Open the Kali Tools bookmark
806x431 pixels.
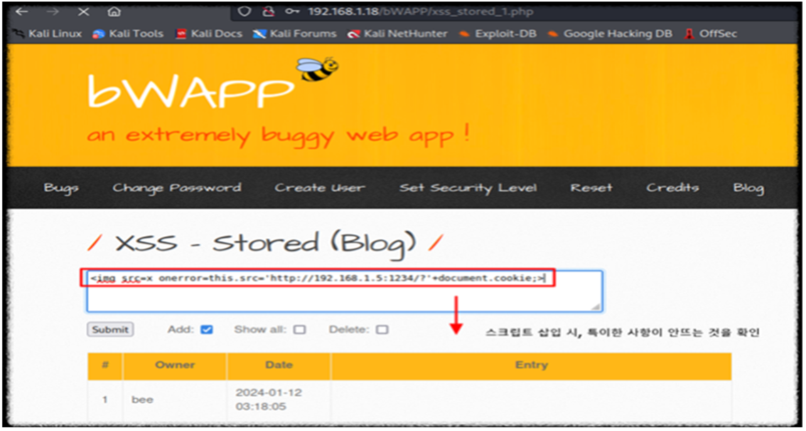click(x=128, y=34)
